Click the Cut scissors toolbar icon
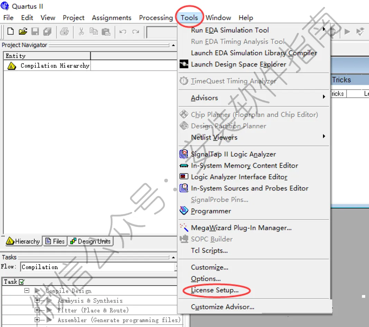369x327 pixels. [81, 32]
